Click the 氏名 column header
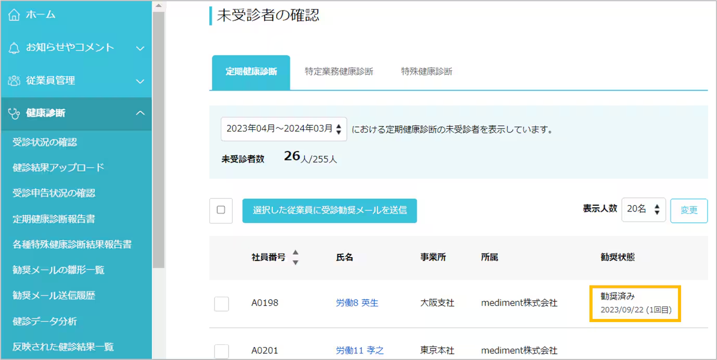Viewport: 717px width, 360px height. (x=345, y=258)
